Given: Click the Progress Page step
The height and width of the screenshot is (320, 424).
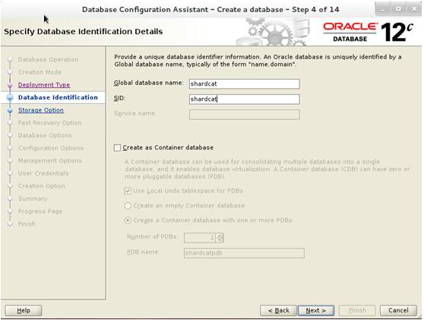Looking at the screenshot, I should point(40,212).
